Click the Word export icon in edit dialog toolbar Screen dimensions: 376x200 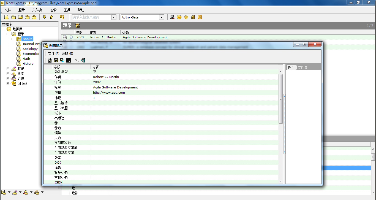click(69, 60)
